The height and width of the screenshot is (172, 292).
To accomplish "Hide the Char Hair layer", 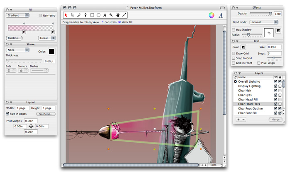I will 275,91.
